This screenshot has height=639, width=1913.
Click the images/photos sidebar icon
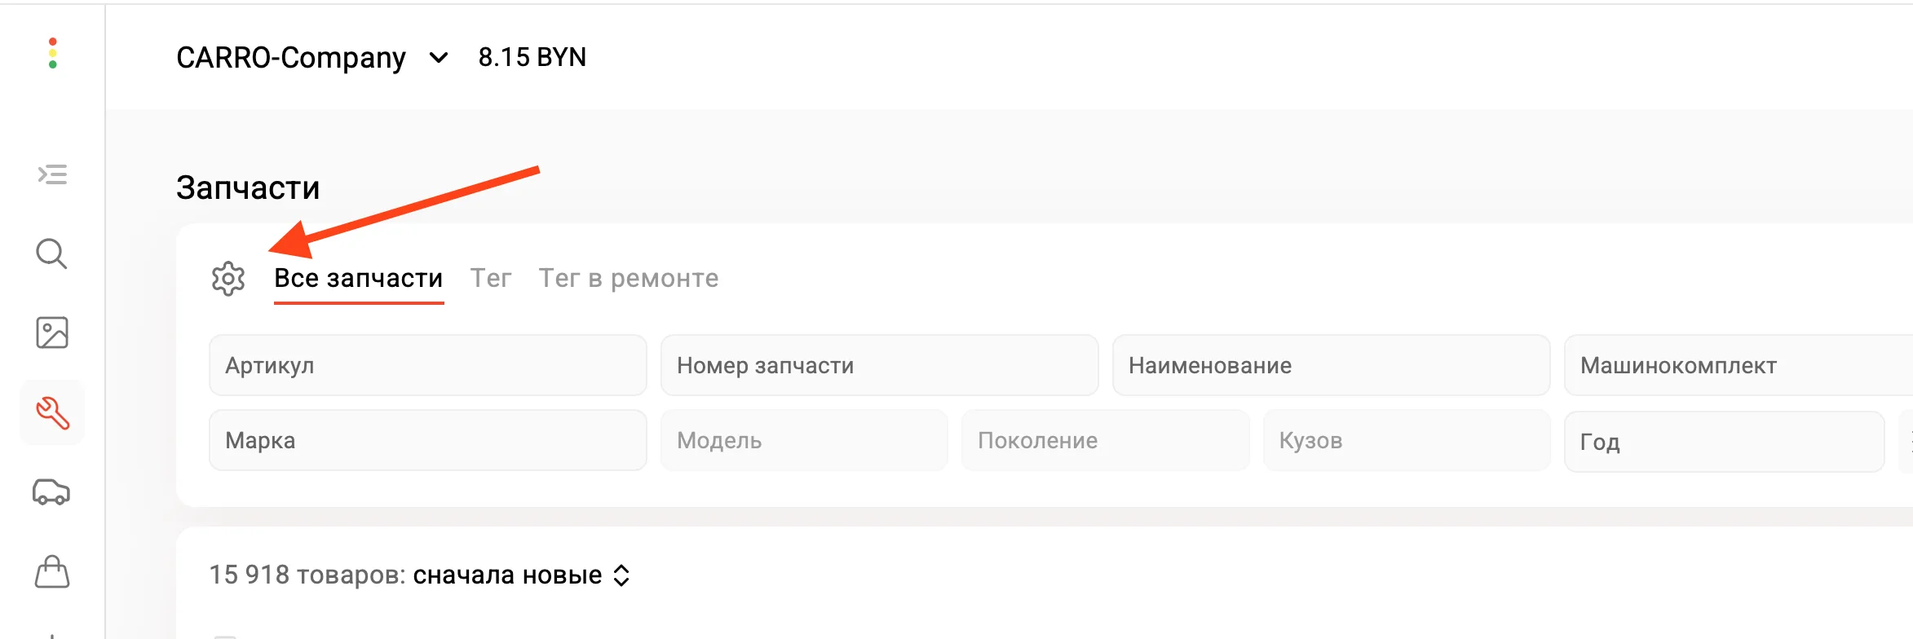pyautogui.click(x=51, y=333)
